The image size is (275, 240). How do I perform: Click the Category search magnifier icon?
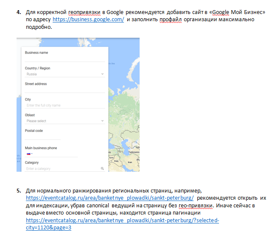coord(102,169)
